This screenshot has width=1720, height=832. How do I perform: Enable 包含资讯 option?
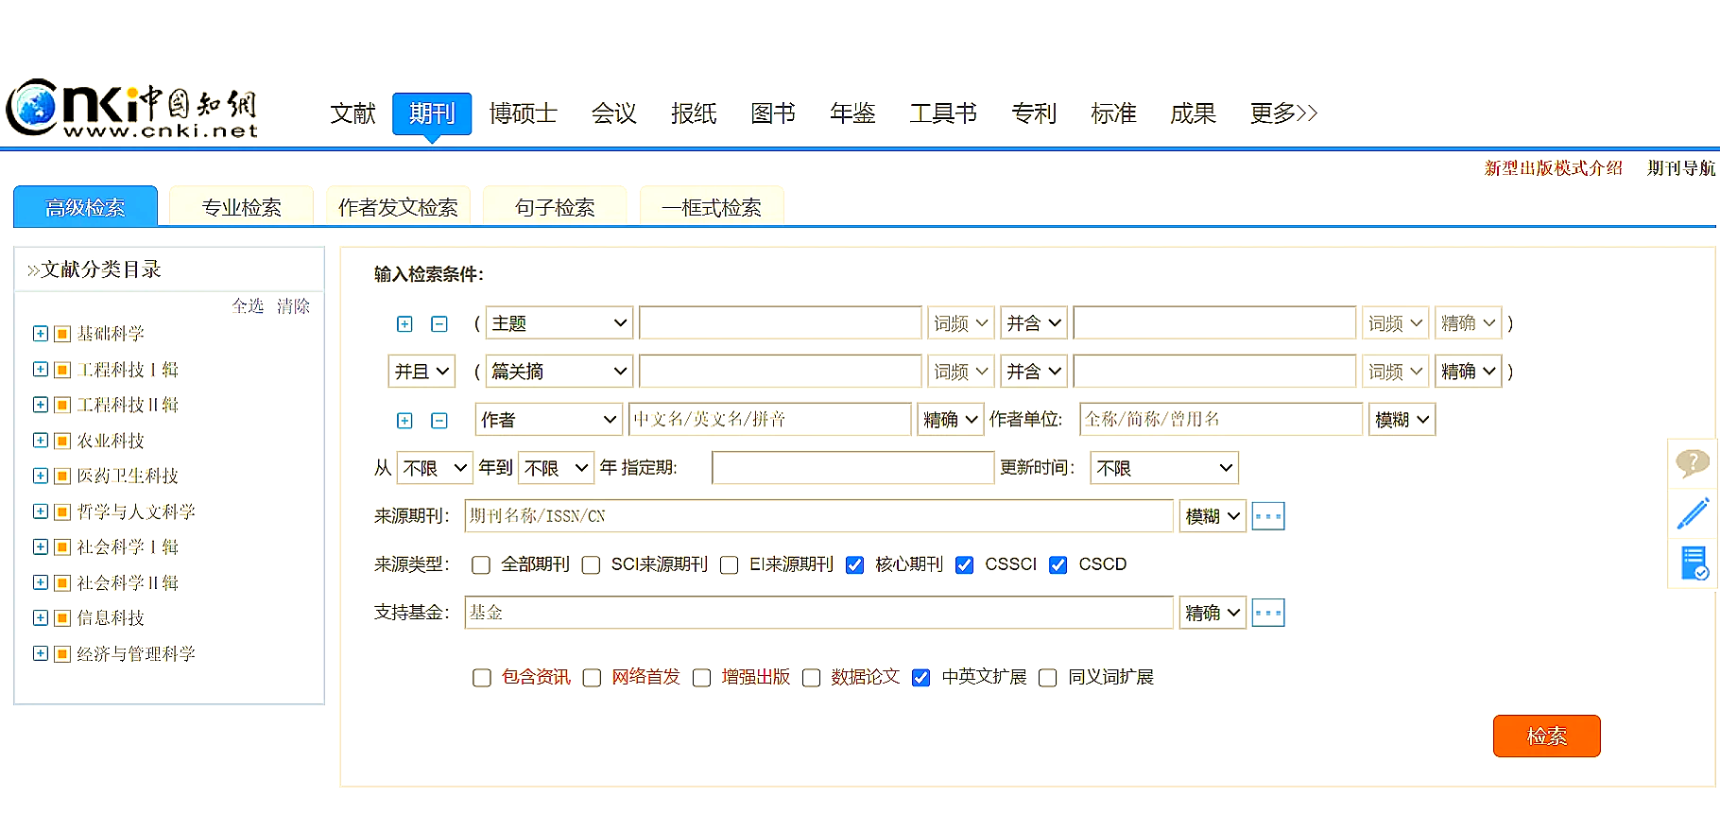pos(482,678)
